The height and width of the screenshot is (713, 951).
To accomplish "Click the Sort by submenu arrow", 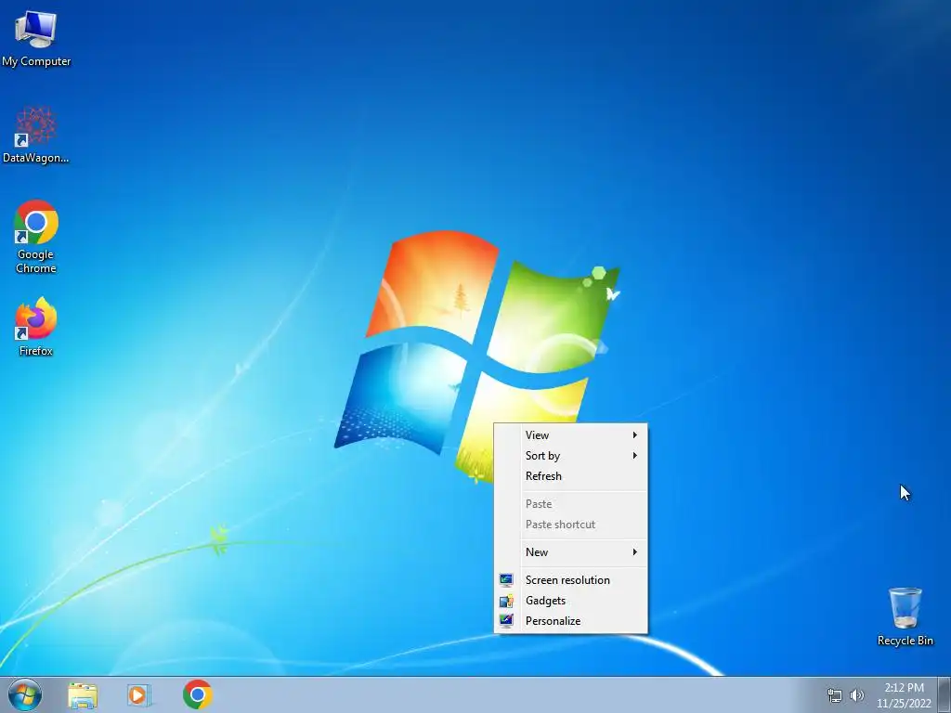I will pos(635,455).
